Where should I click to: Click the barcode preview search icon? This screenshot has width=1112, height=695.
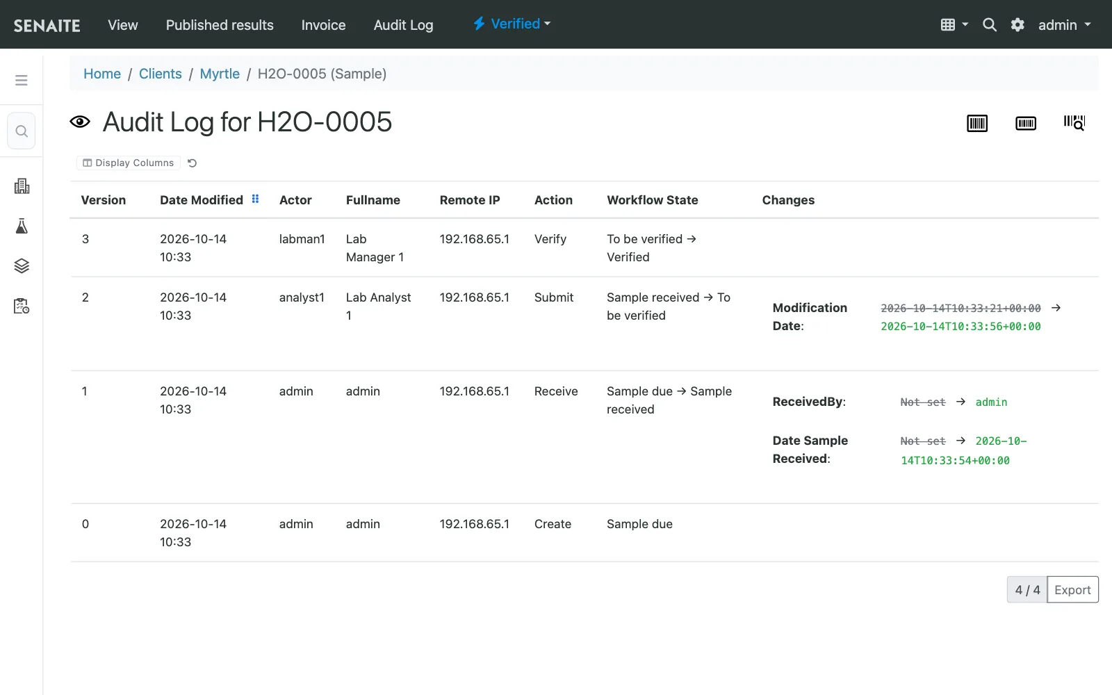click(x=1074, y=123)
